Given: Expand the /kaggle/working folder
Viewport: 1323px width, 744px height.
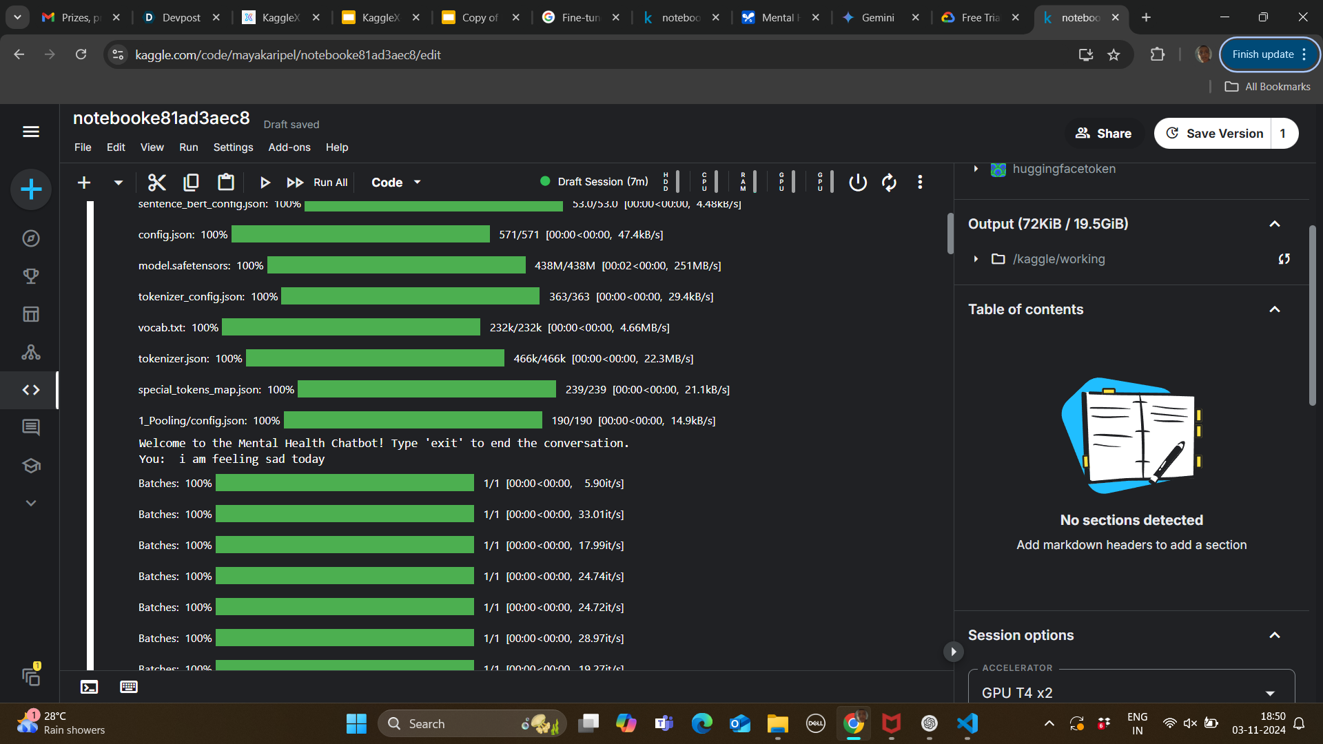Looking at the screenshot, I should (976, 259).
